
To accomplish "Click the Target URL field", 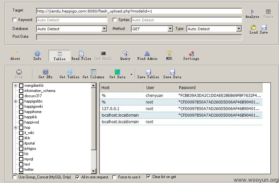I will [x=139, y=11].
